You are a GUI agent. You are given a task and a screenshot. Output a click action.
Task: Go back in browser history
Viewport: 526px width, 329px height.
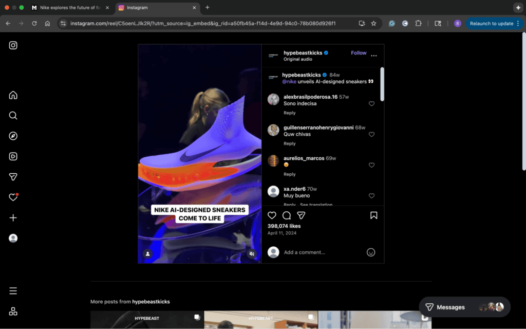pyautogui.click(x=8, y=24)
